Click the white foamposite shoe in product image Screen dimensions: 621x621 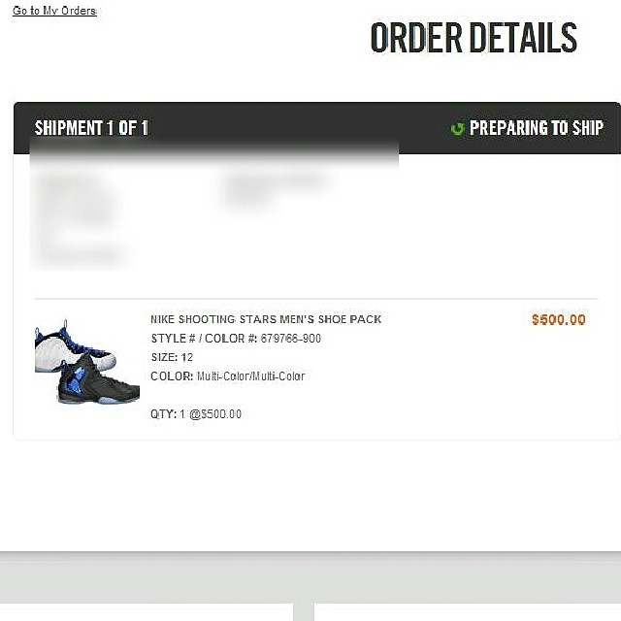click(x=69, y=348)
